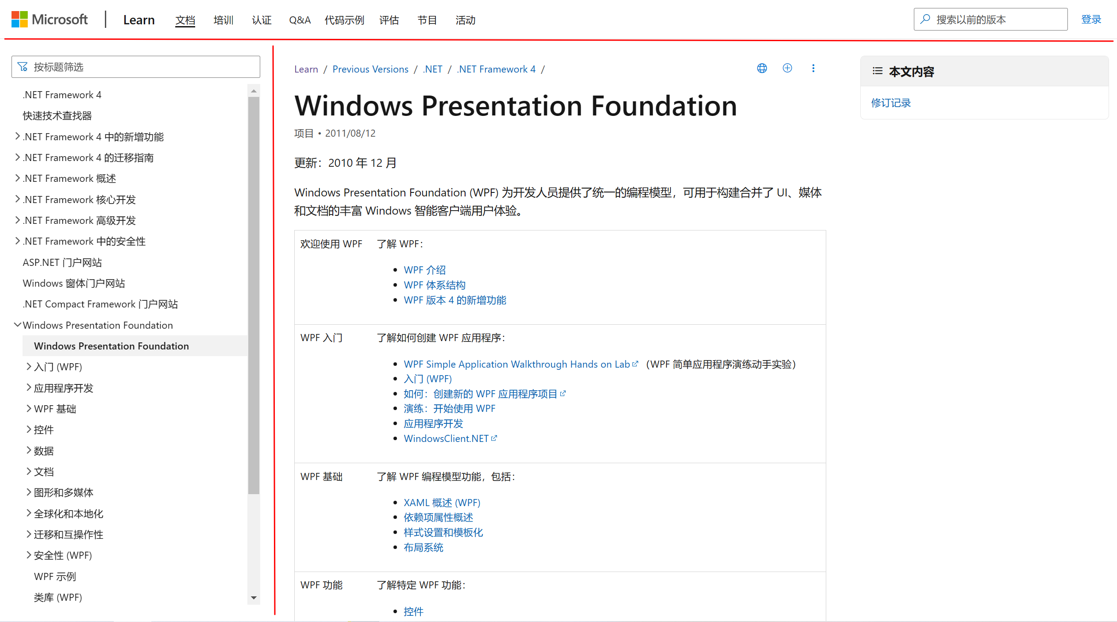
Task: Expand the 入门 (WPF) tree node
Action: tap(28, 366)
